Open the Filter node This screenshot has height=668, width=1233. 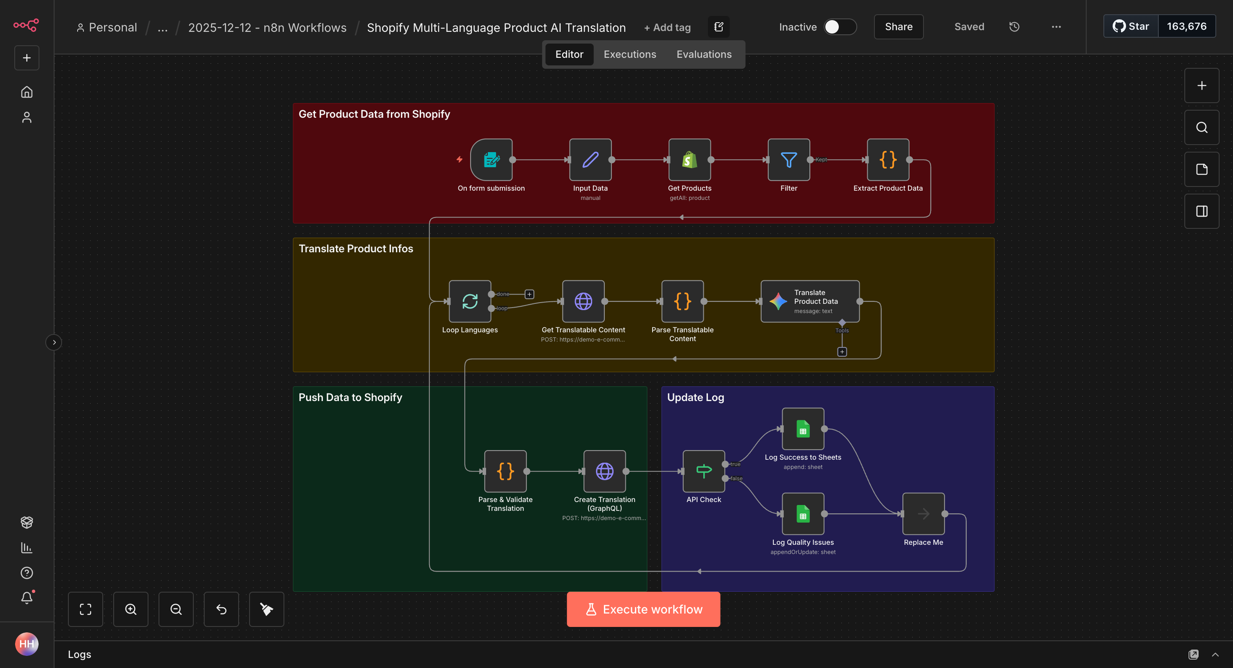(788, 160)
